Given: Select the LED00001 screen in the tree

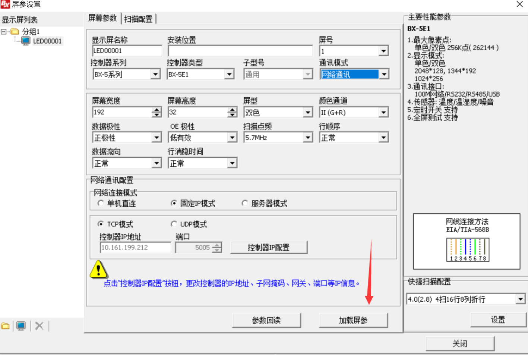Looking at the screenshot, I should [x=47, y=41].
